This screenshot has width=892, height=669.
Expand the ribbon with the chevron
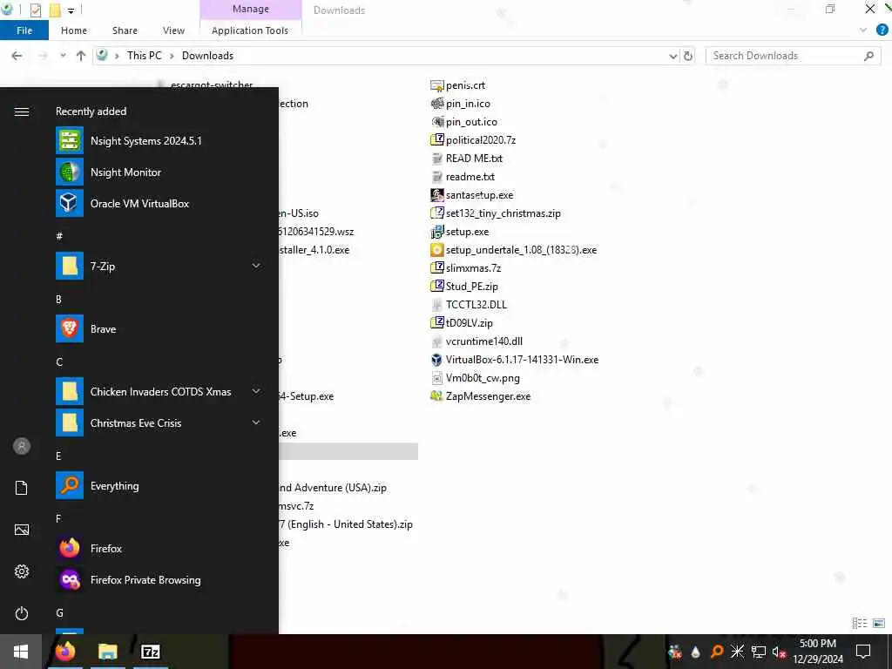(863, 30)
